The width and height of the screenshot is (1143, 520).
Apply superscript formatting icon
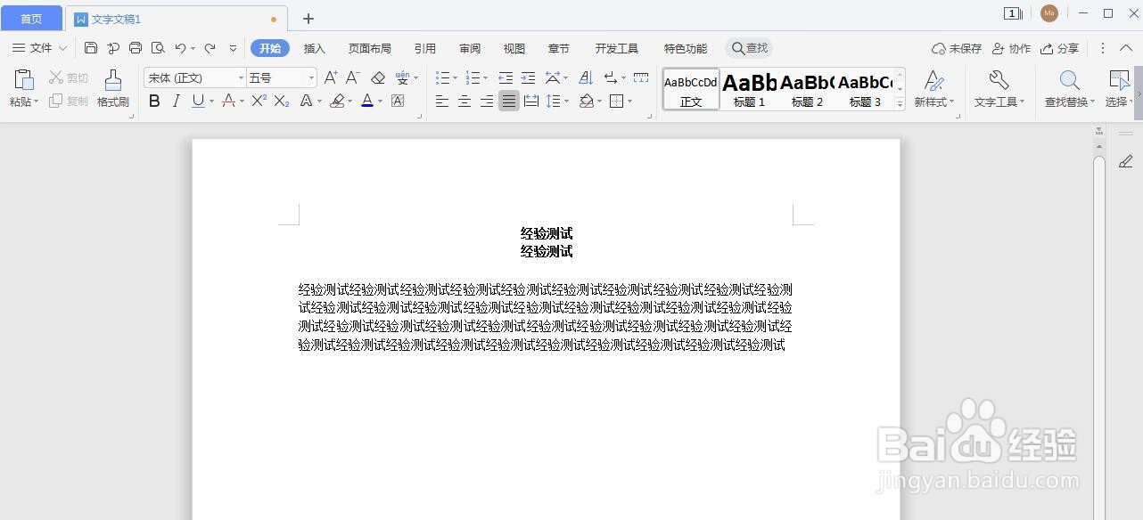257,101
